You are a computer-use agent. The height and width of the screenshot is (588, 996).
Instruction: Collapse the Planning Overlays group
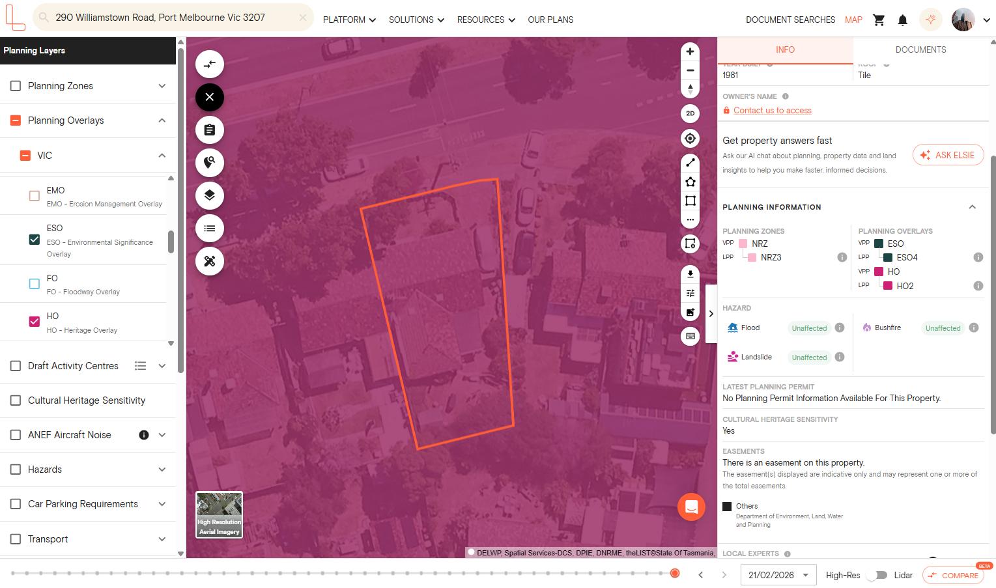click(162, 120)
